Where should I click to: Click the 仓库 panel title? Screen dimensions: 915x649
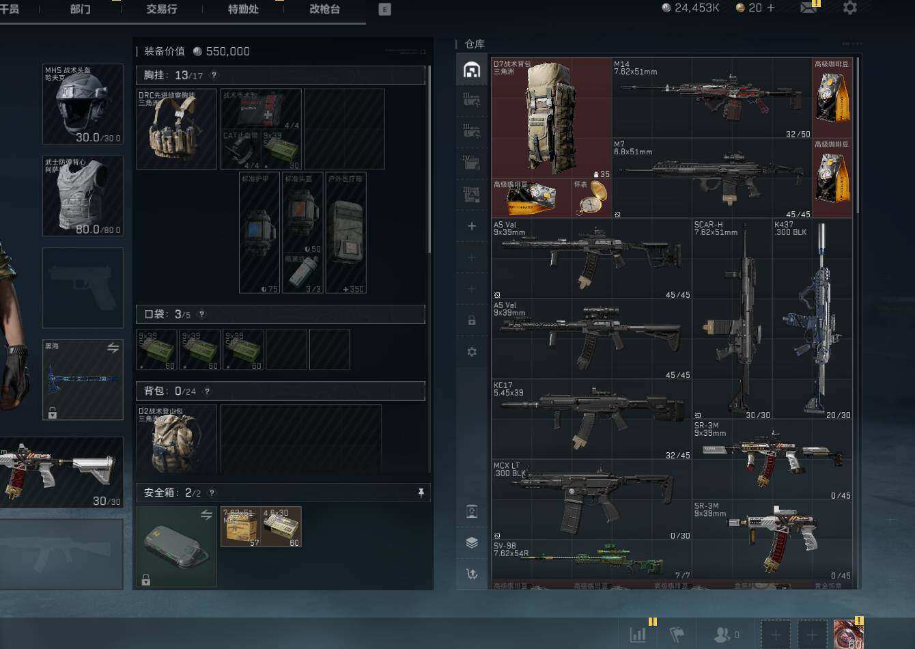point(475,44)
